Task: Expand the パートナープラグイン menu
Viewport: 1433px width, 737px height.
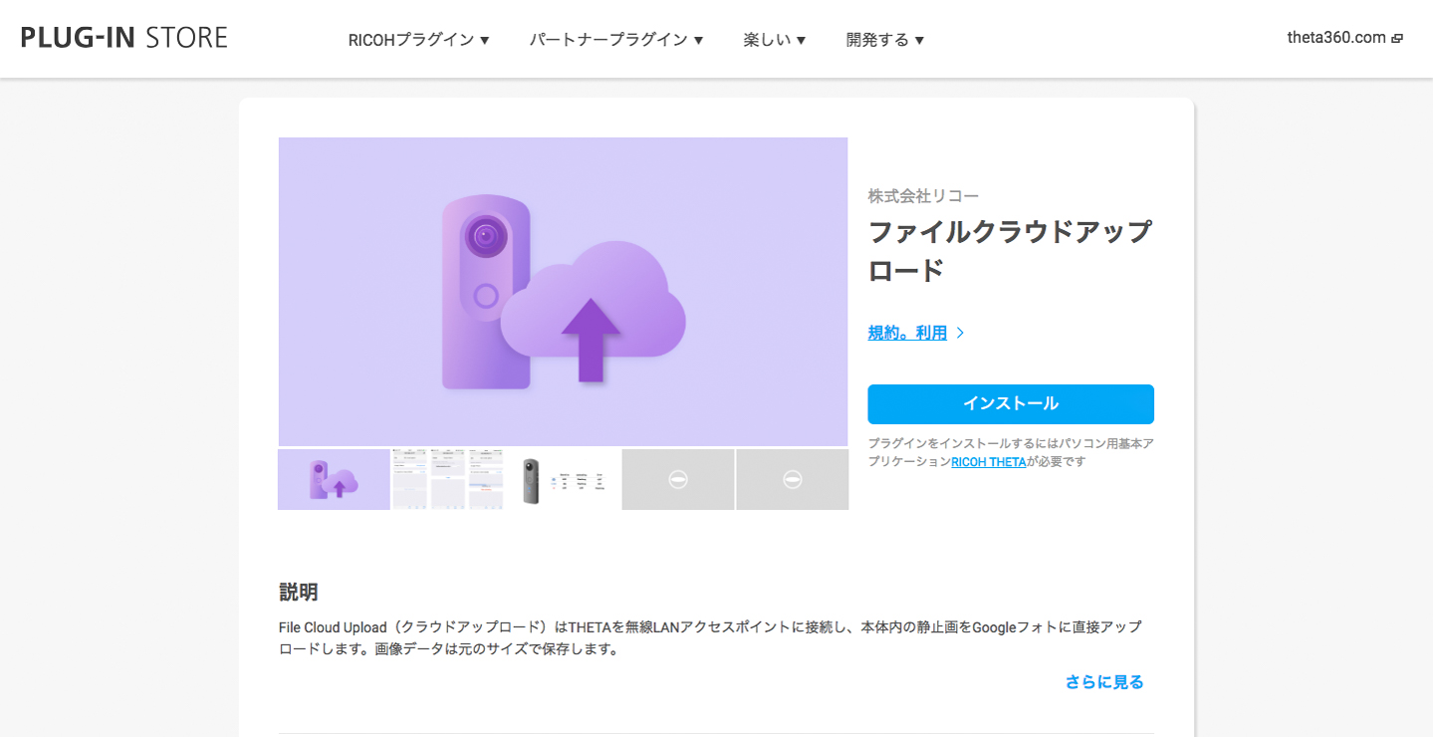Action: [x=616, y=40]
